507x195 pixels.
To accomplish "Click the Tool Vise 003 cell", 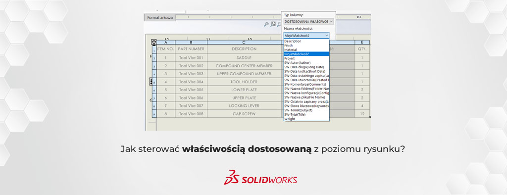I will point(191,74).
